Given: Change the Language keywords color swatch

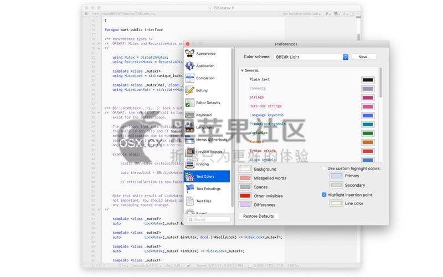Looking at the screenshot, I should (368, 115).
